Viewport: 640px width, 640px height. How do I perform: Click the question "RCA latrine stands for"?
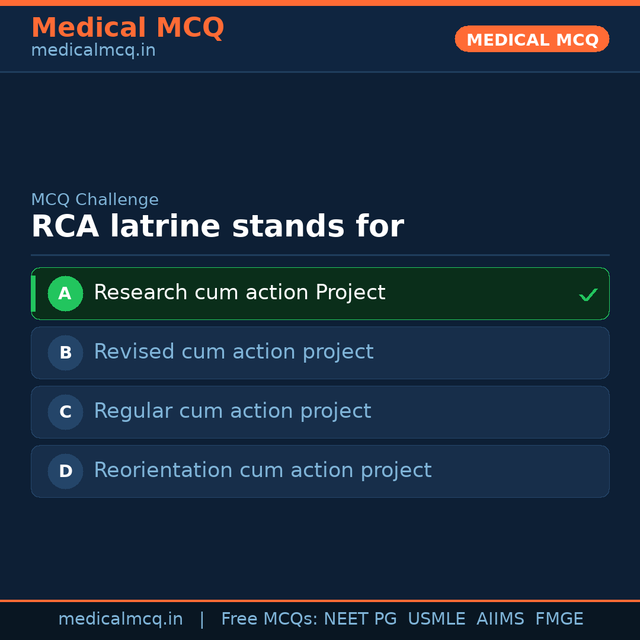217,227
